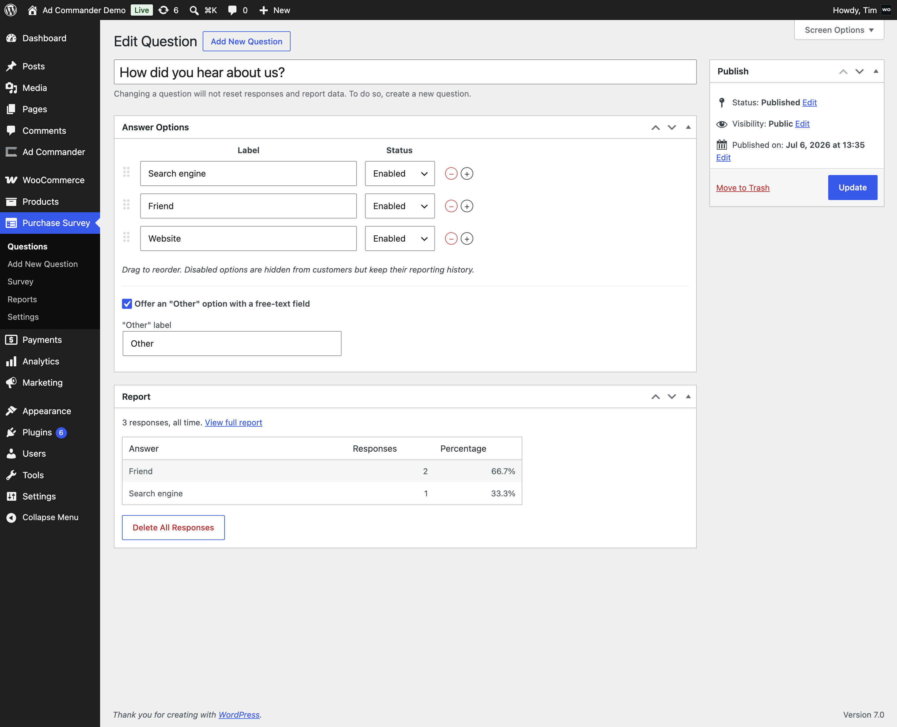The width and height of the screenshot is (897, 727).
Task: Open Status dropdown for Friend
Action: tap(400, 206)
